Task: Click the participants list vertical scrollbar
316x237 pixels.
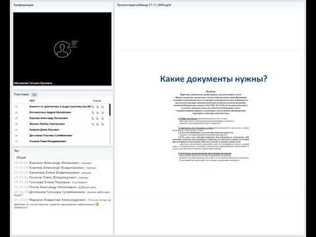Action: tap(110, 124)
